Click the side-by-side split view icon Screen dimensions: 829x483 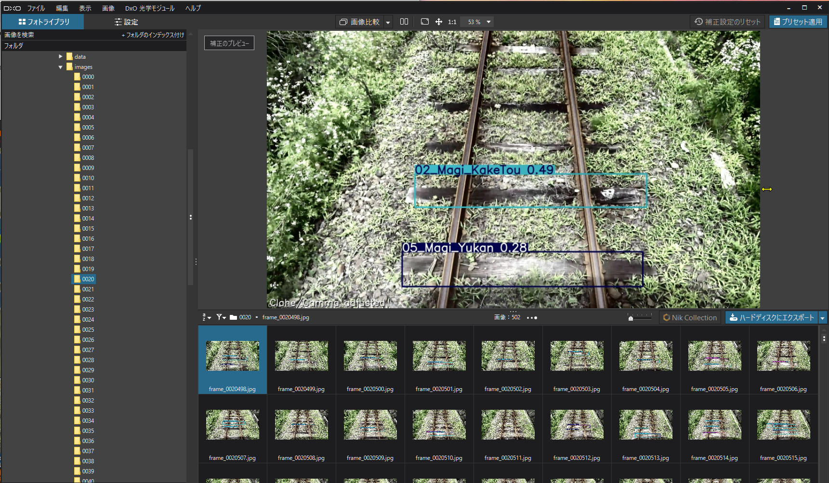404,22
